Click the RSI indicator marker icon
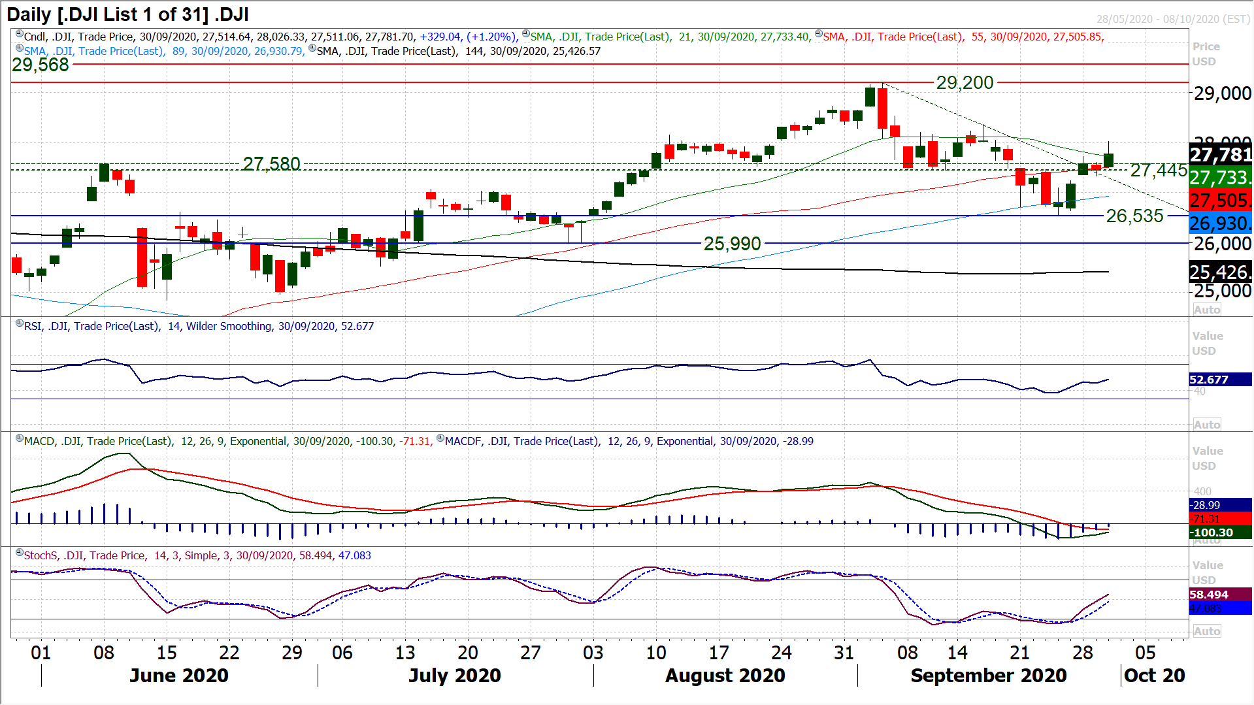 click(x=20, y=323)
